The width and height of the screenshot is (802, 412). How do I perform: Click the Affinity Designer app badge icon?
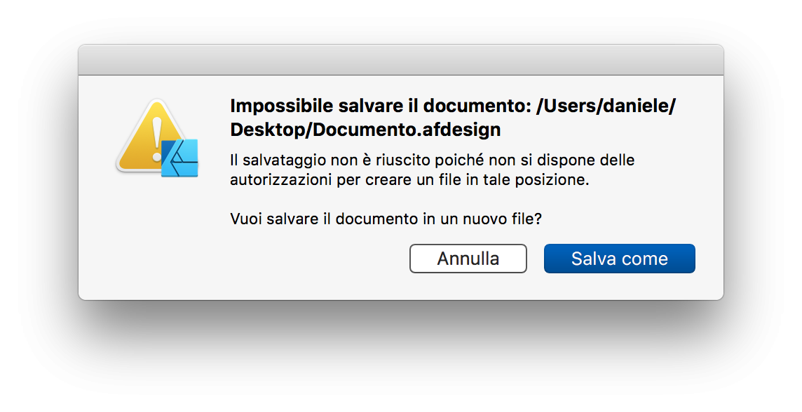(179, 158)
